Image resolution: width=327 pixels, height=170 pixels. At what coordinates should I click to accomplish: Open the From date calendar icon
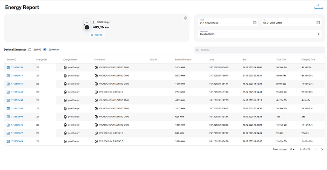(x=254, y=22)
